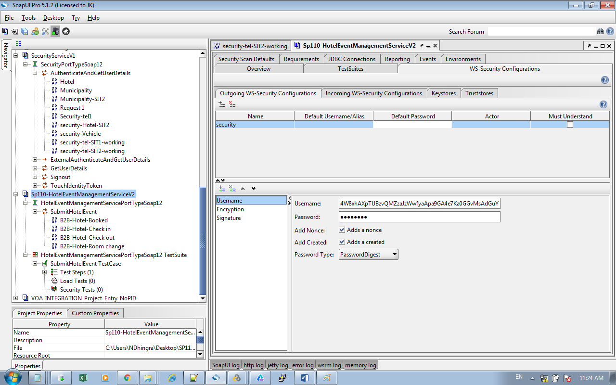Open Chrome from the Windows taskbar
Viewport: 616px width, 385px height.
[127, 378]
